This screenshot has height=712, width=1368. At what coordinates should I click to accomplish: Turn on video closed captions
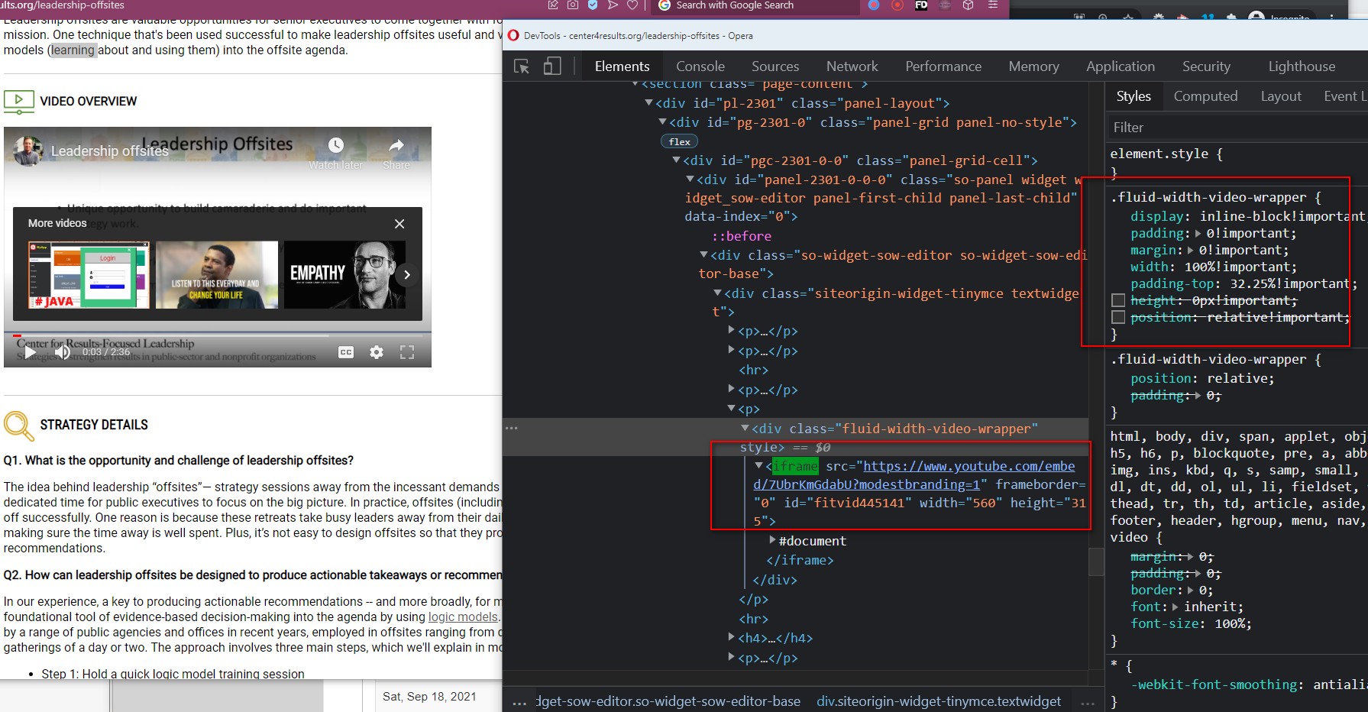[x=346, y=352]
